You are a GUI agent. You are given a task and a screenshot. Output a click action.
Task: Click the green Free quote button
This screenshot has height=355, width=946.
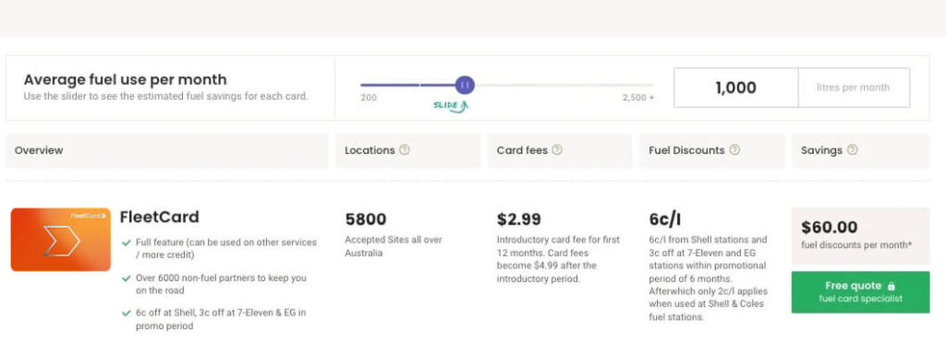pyautogui.click(x=860, y=292)
